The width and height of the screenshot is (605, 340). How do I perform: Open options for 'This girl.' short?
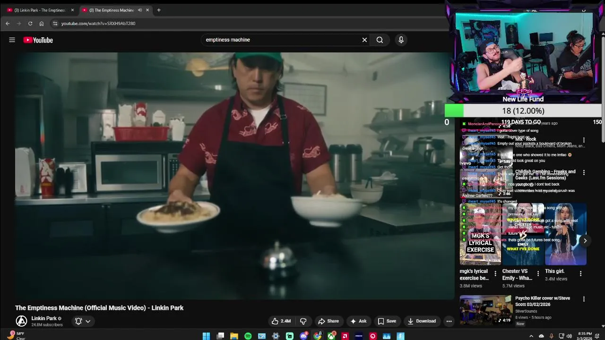coord(580,273)
